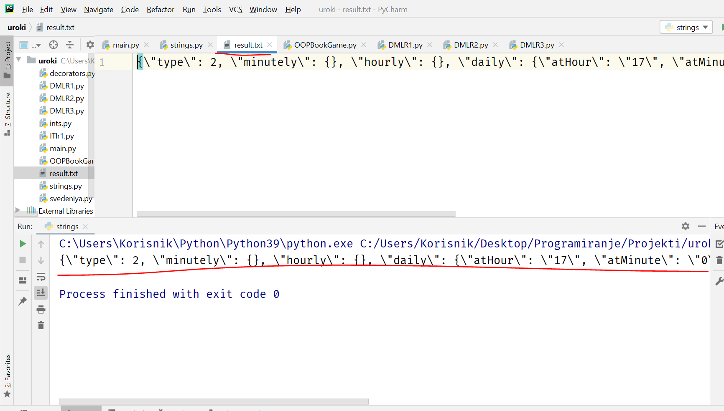
Task: Toggle Scroll to End in Run console
Action: point(41,293)
